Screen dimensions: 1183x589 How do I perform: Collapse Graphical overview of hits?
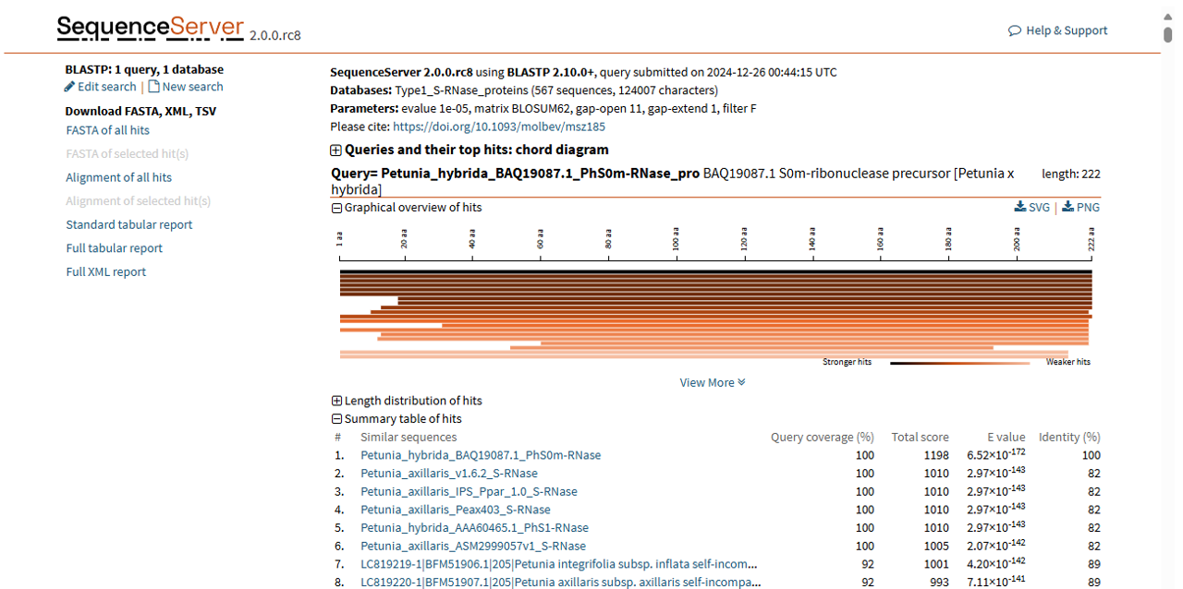[336, 208]
